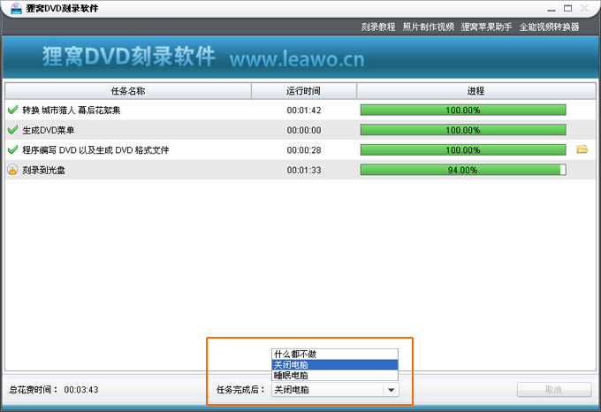
Task: Click the total time 00:03:43 value
Action: point(81,390)
